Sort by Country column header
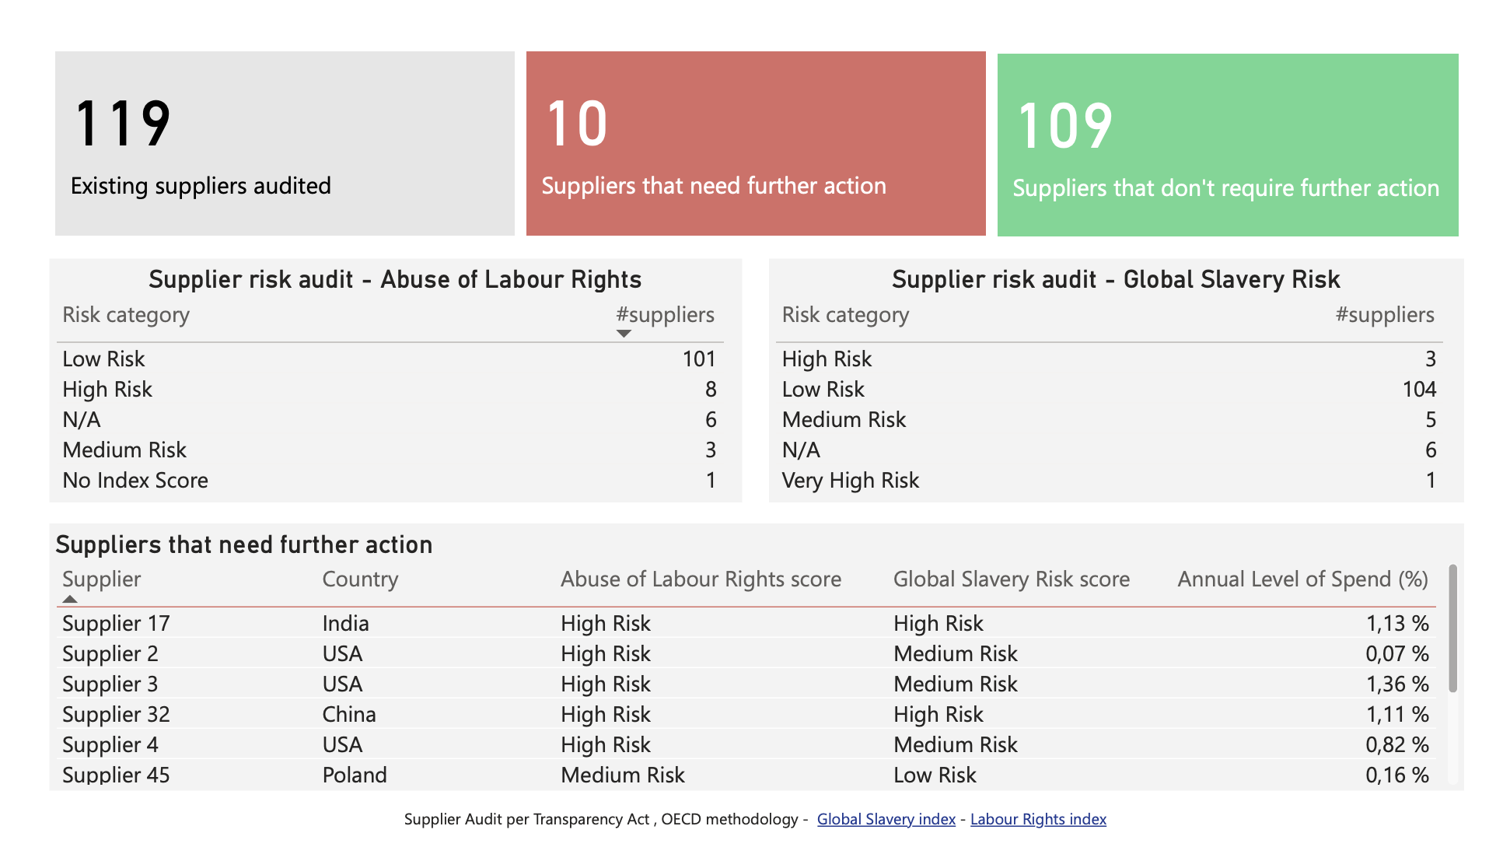The width and height of the screenshot is (1510, 854). (x=360, y=579)
